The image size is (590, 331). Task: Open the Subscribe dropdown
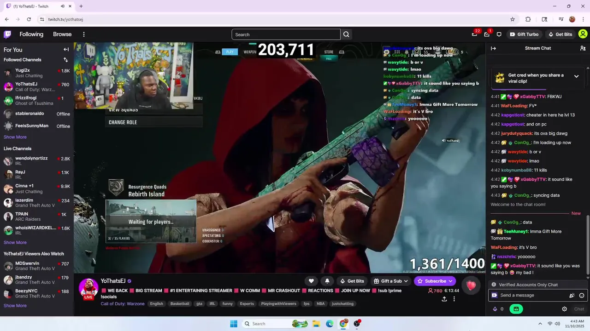click(x=435, y=281)
